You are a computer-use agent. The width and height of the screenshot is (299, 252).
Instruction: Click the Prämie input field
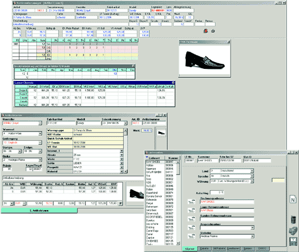click(7, 169)
